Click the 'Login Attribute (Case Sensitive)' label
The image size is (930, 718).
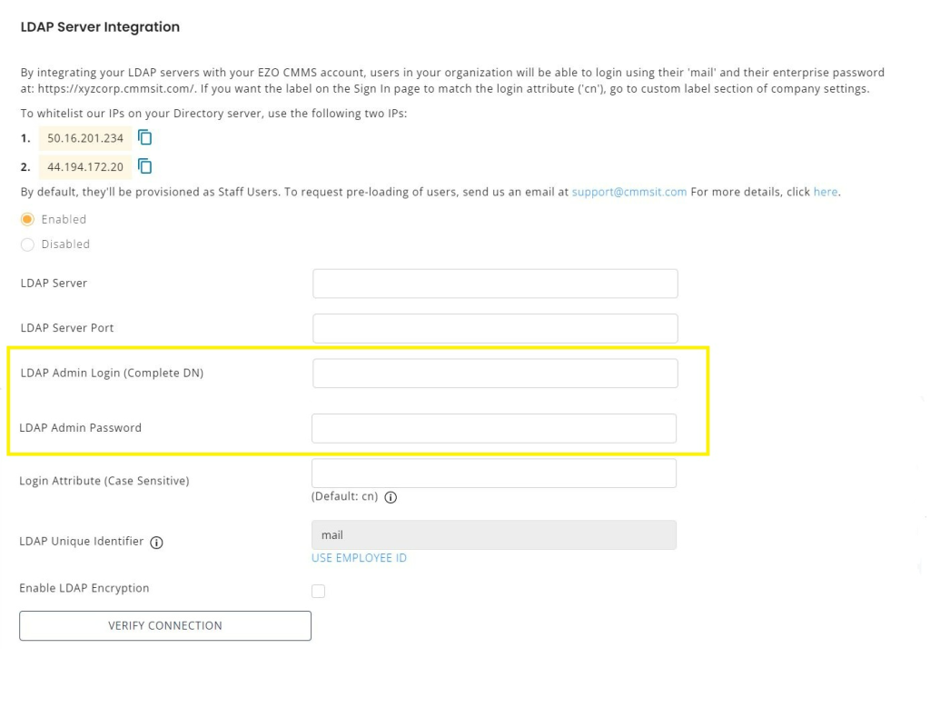tap(104, 481)
